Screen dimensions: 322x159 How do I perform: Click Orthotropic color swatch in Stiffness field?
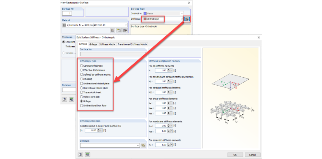pyautogui.click(x=145, y=19)
